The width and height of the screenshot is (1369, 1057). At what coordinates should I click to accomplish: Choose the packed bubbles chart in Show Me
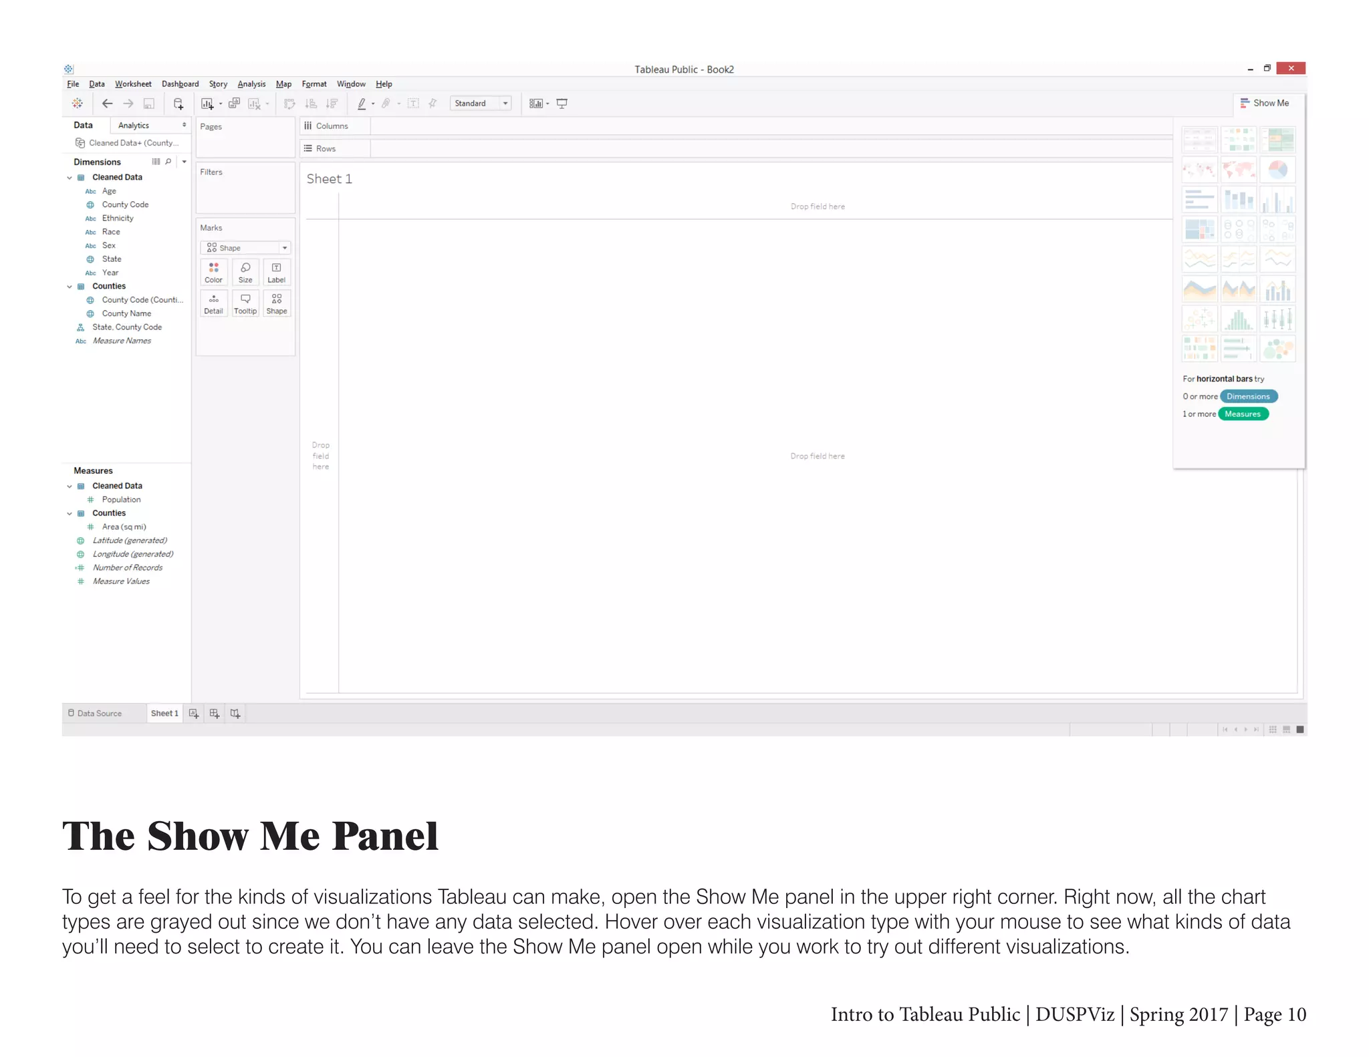click(1278, 349)
